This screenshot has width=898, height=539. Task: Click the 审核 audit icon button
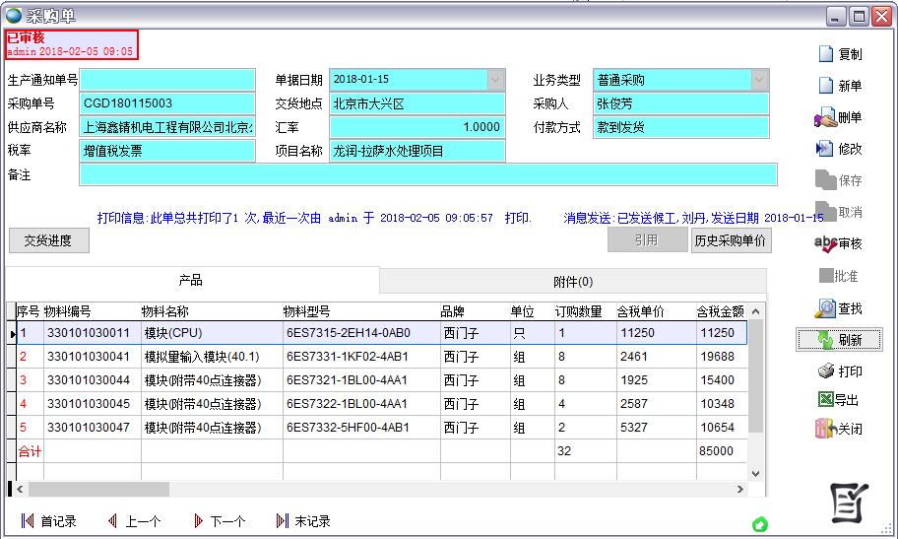point(838,243)
